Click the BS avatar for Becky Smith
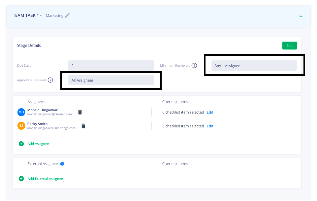Viewport: 317px width, 201px height. tap(21, 126)
